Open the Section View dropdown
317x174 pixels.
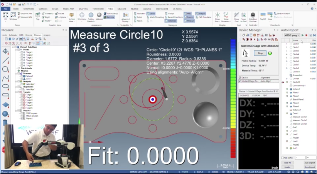click(x=72, y=17)
